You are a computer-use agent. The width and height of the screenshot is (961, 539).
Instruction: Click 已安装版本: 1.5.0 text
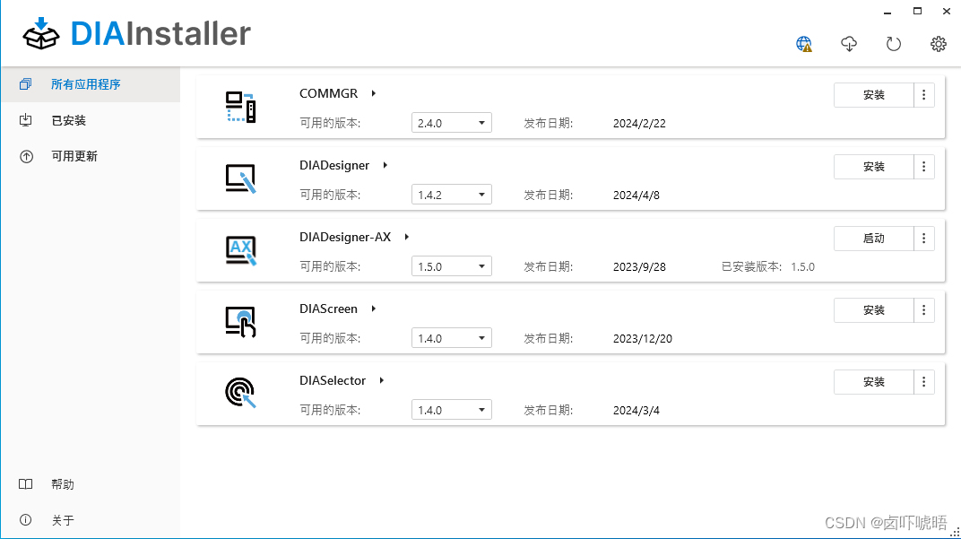768,266
